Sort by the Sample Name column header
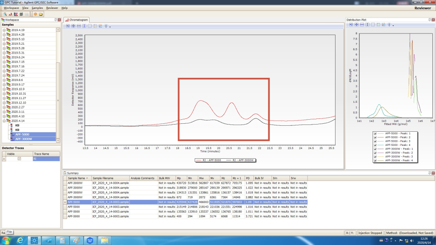 (x=77, y=178)
